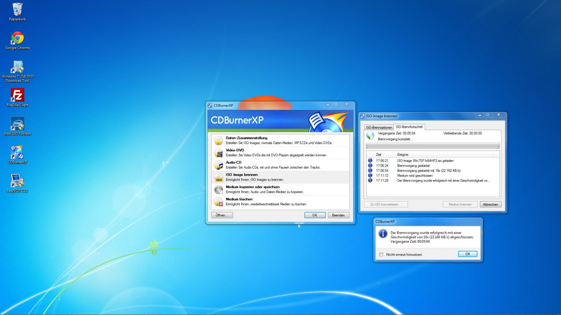Screen dimensions: 561x315
Task: Click the ISO Image brennen icon
Action: point(218,177)
